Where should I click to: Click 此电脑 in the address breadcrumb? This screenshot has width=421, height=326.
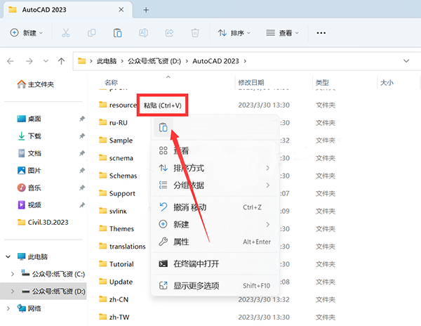pyautogui.click(x=107, y=61)
